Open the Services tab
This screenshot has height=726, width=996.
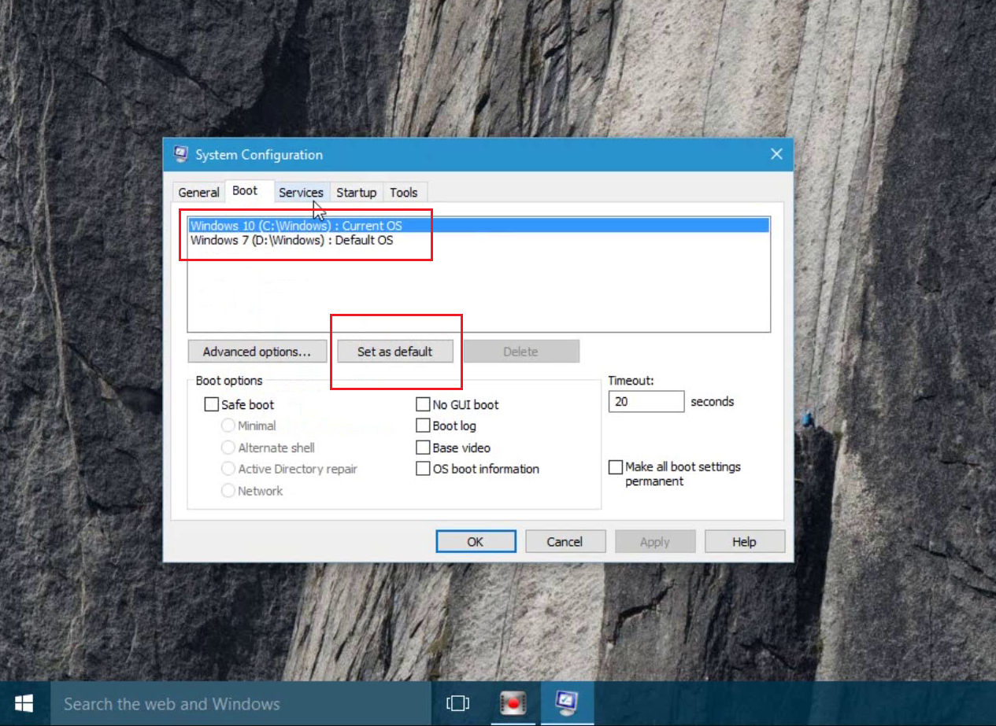click(301, 192)
